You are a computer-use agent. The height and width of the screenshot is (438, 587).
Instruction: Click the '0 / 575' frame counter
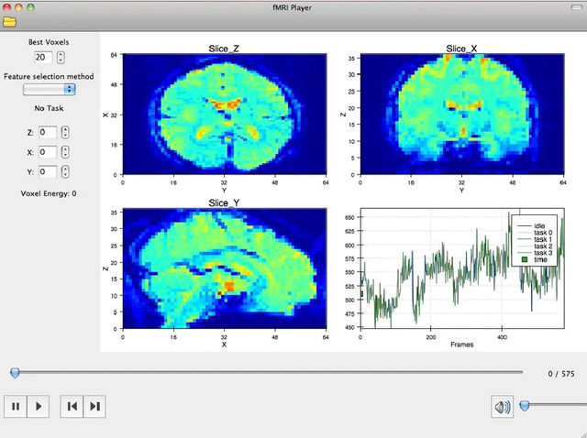click(560, 374)
